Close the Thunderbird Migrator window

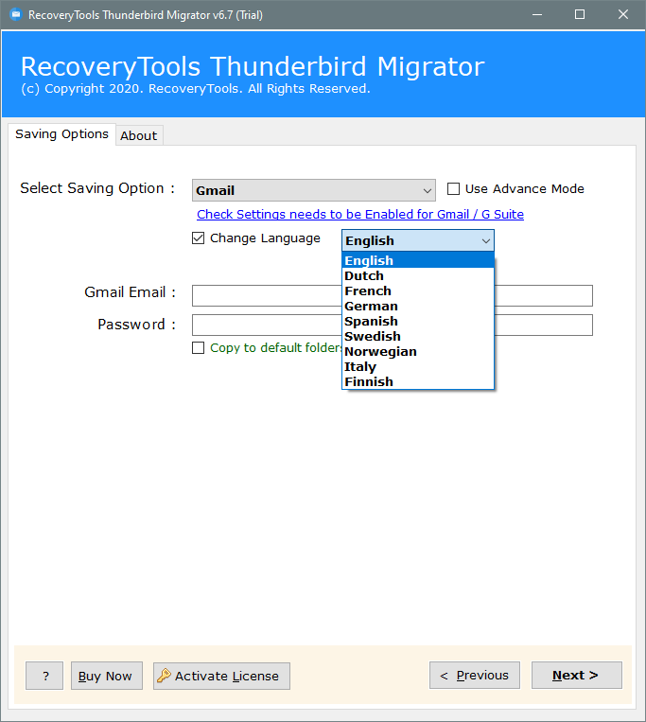[623, 15]
